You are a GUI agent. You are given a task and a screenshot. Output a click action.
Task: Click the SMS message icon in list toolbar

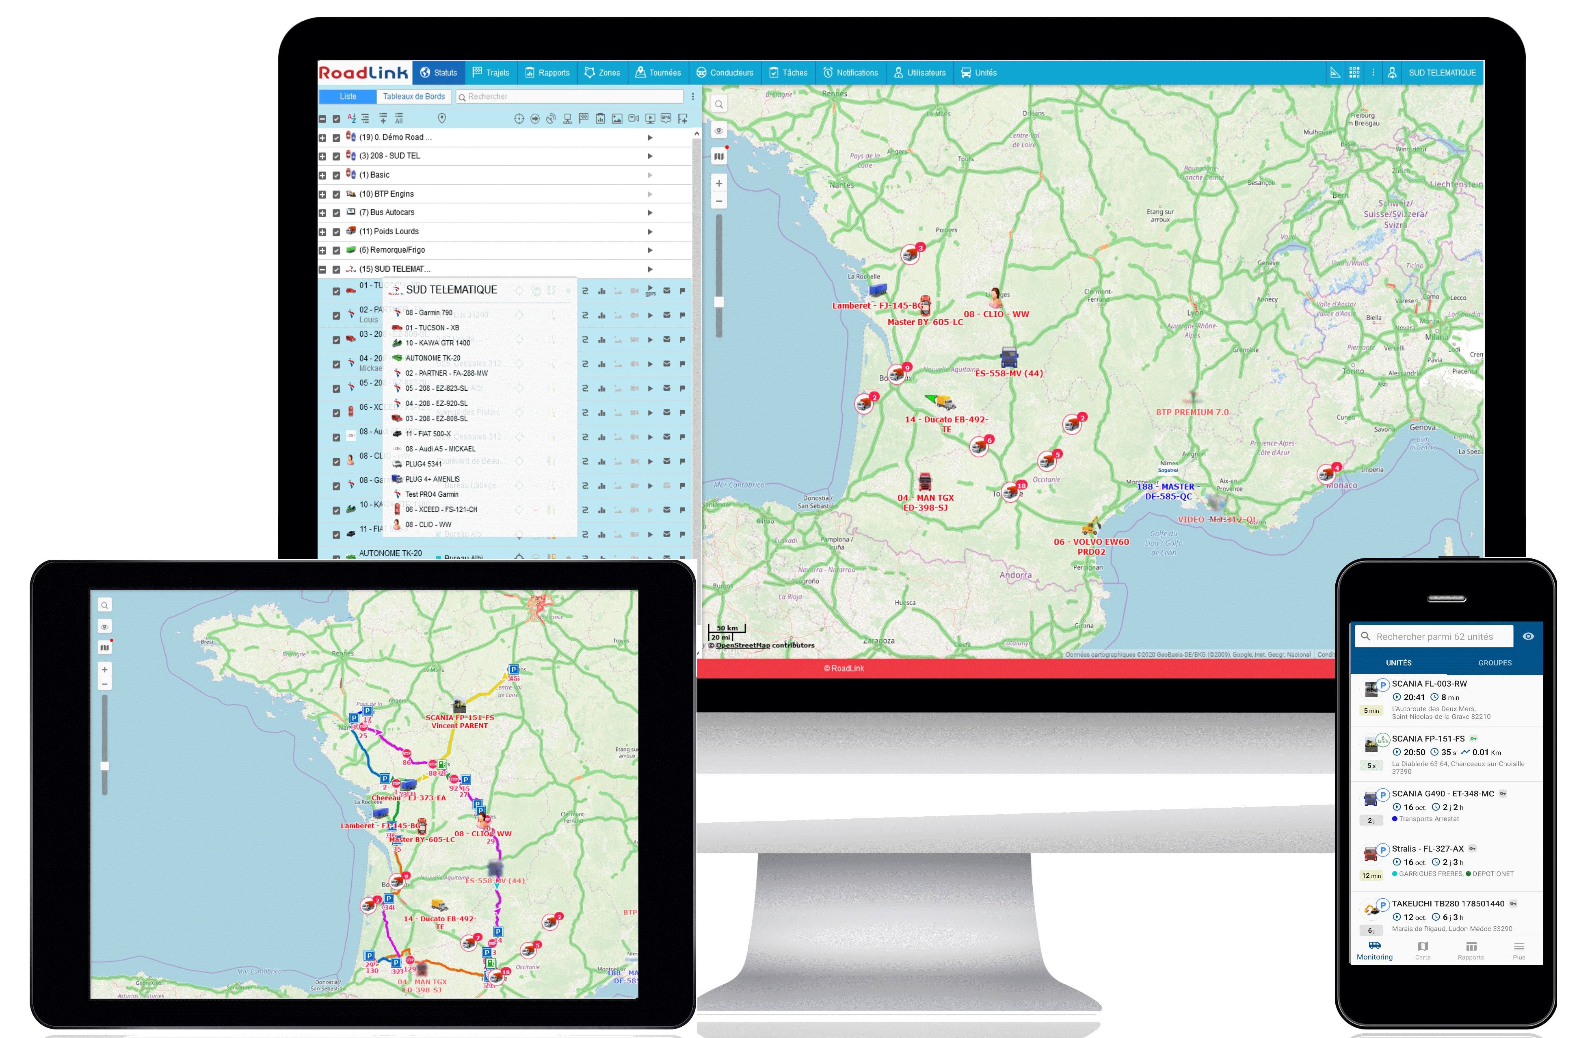click(x=666, y=119)
